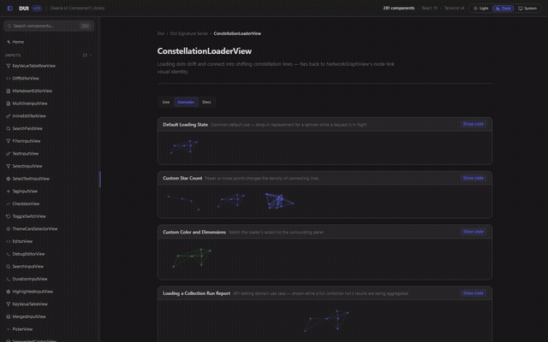This screenshot has height=342, width=548.
Task: Click the green constellation loader preview
Action: tap(192, 258)
